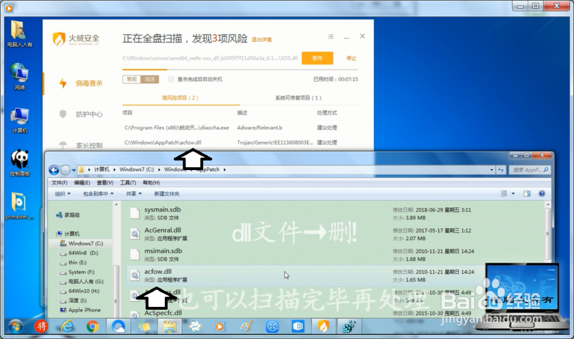
Task: Select the acfow.dll file icon
Action: pyautogui.click(x=135, y=275)
